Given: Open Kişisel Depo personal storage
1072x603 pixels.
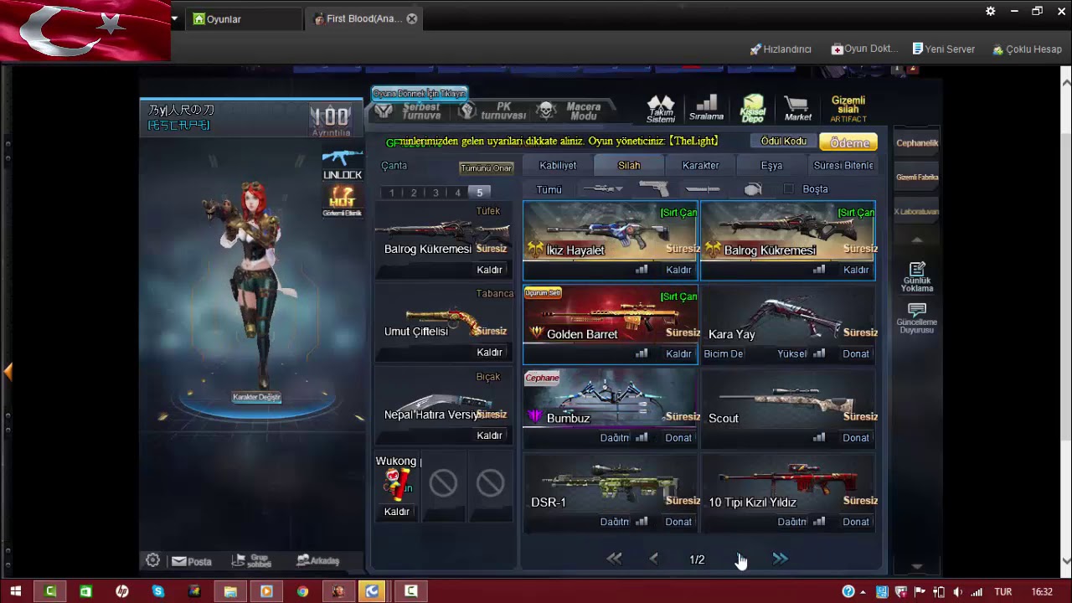Looking at the screenshot, I should (x=753, y=108).
